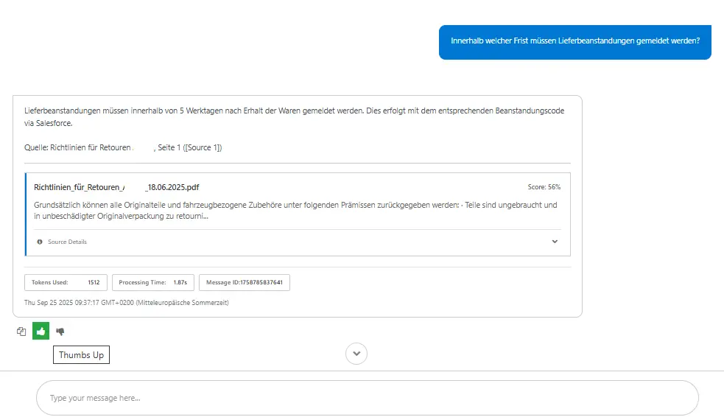Screen dimensions: 724x417
Task: Click the source excerpt text starting 'Grundsätzlich können'
Action: tap(295, 211)
